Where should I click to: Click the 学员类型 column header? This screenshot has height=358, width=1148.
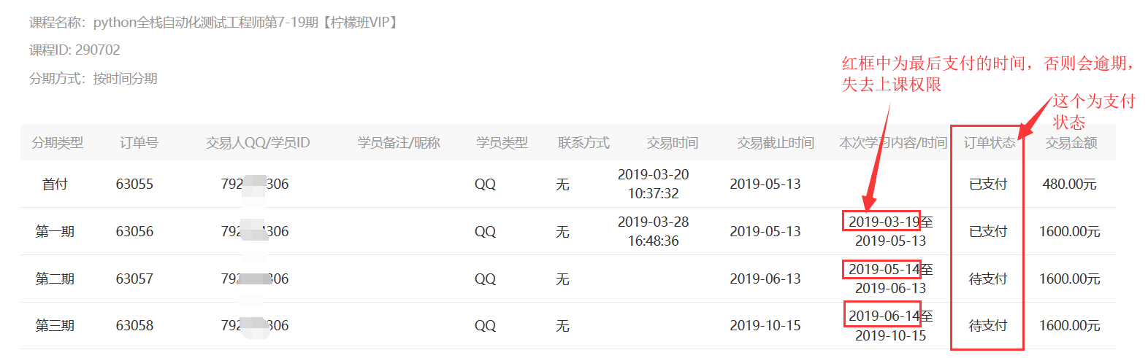tap(502, 143)
